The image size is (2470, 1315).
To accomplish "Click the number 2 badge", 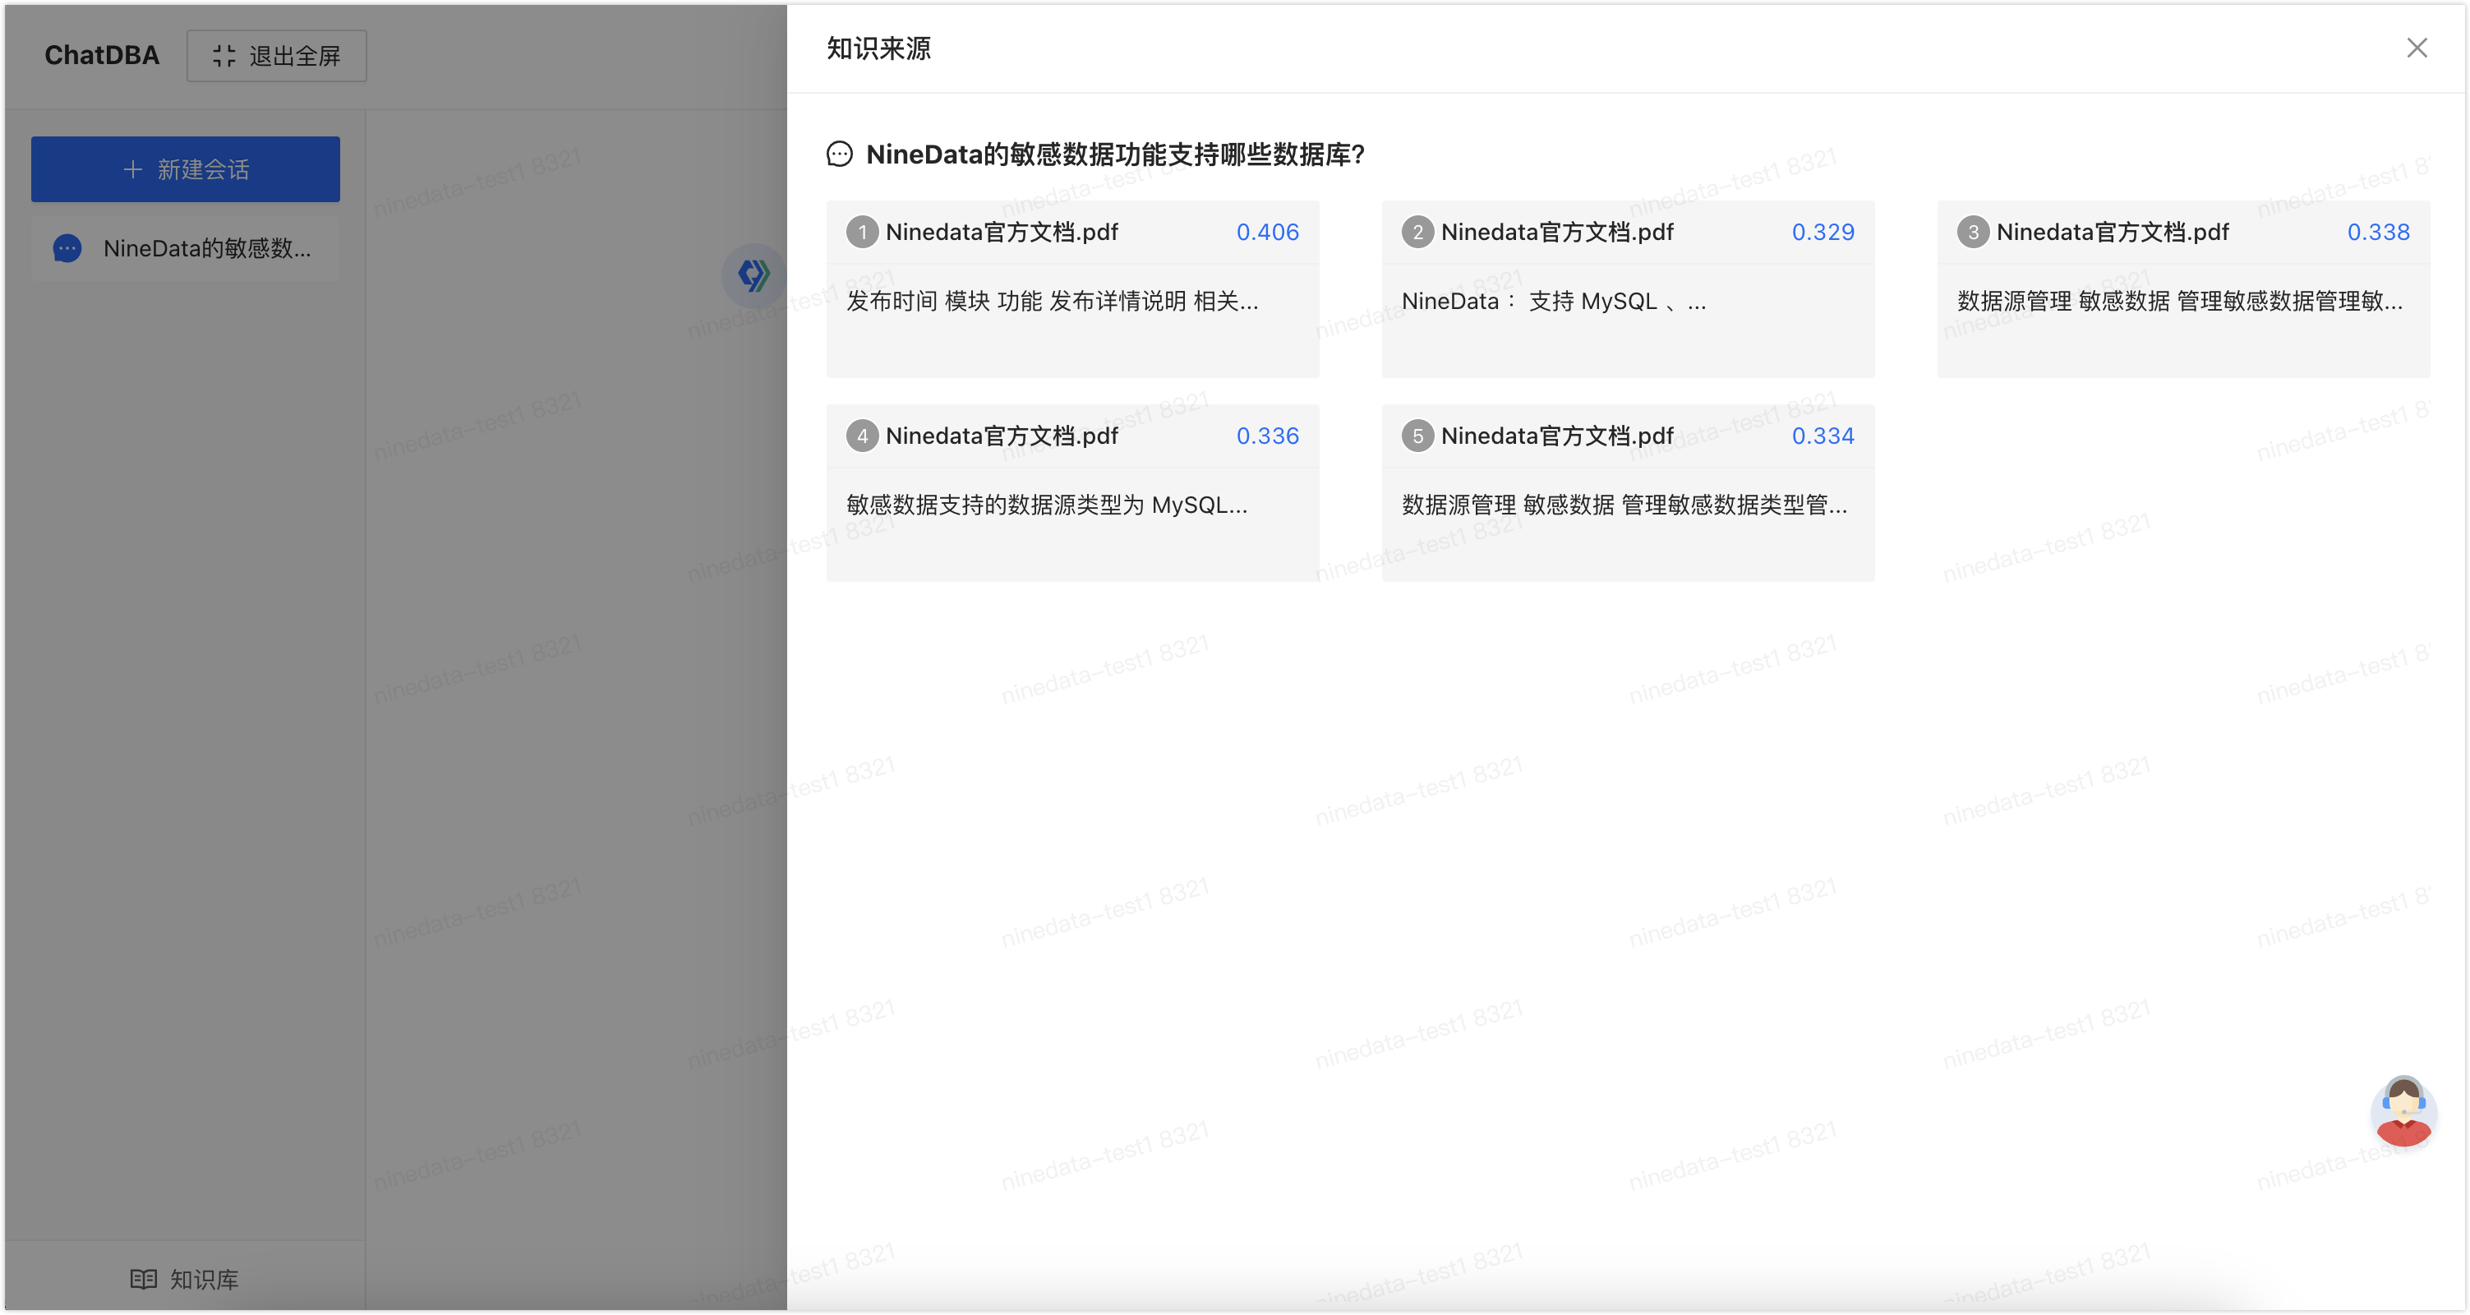I will click(x=1417, y=232).
